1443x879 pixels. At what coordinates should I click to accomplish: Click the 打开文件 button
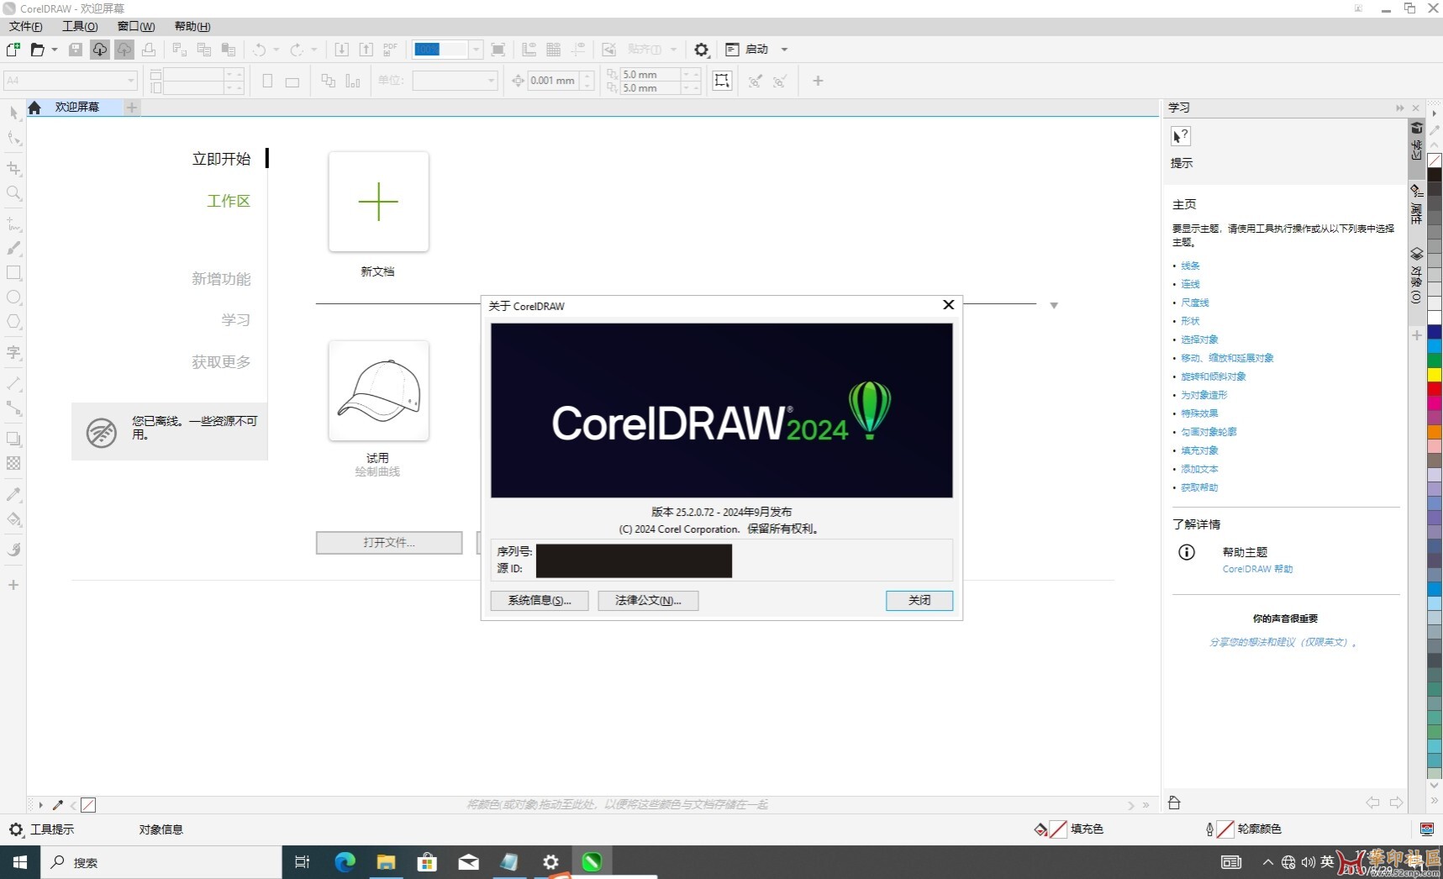(389, 543)
